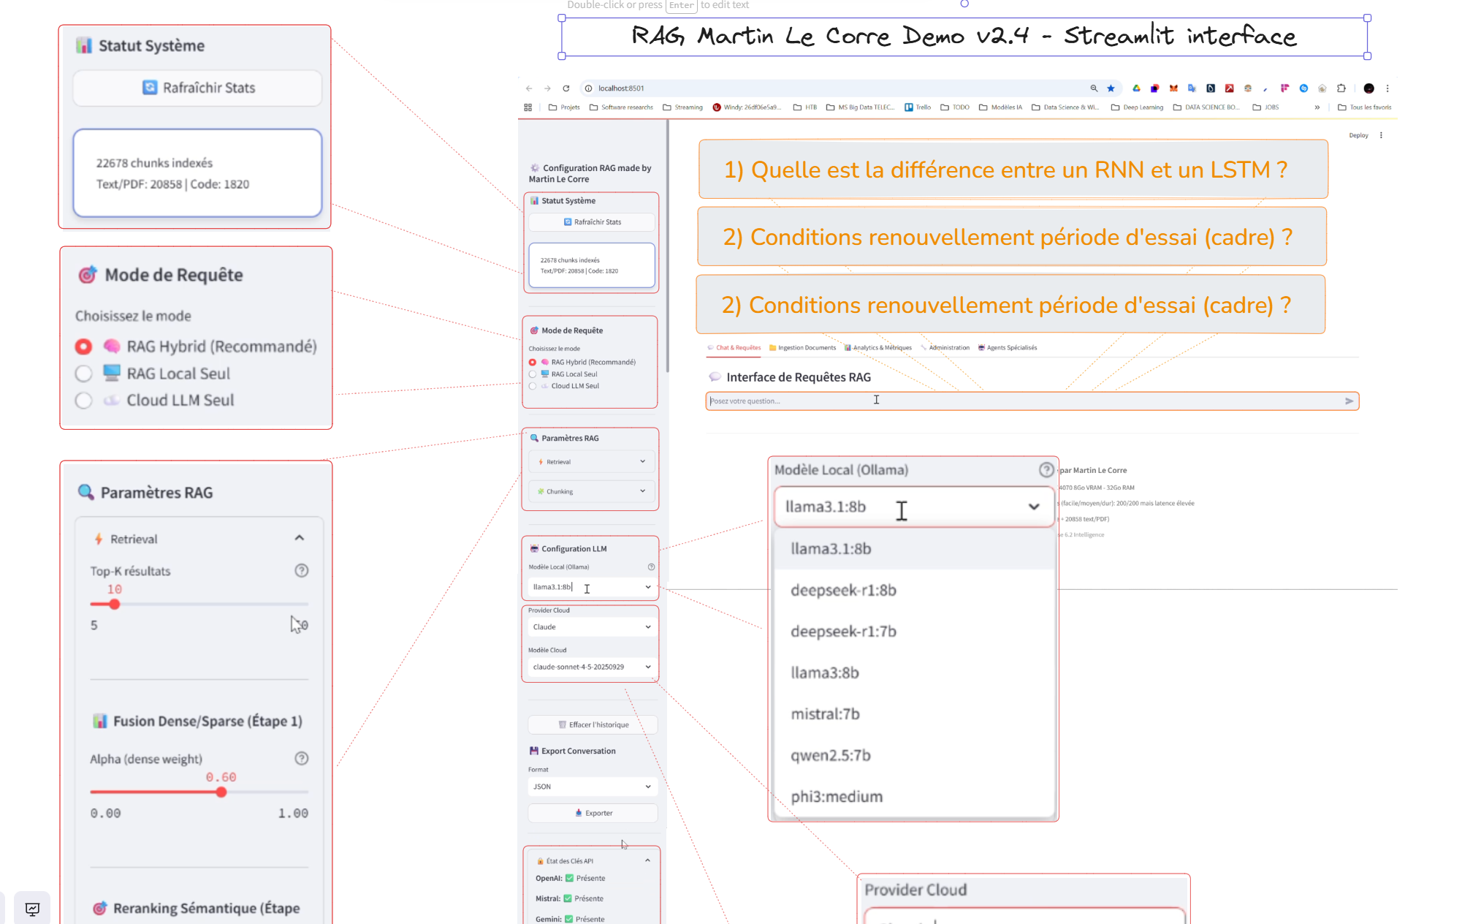
Task: Switch to the Ingestion Documents tab
Action: (x=802, y=347)
